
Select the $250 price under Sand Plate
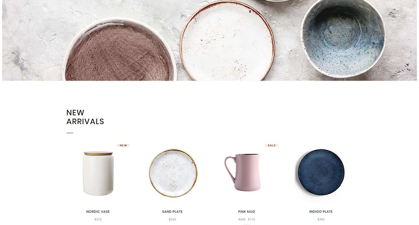pos(172,219)
